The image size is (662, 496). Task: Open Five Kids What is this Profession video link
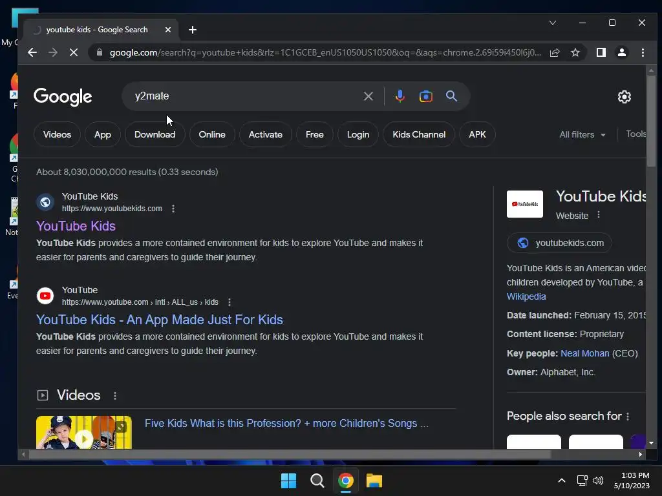(x=286, y=424)
